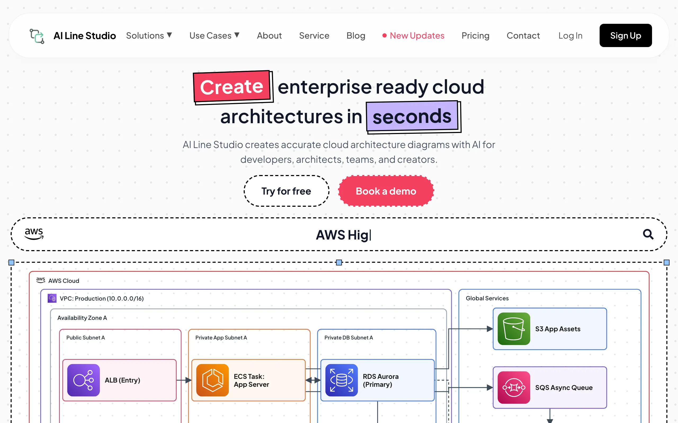Click the Sign Up button
Viewport: 678px width, 423px height.
tap(626, 35)
